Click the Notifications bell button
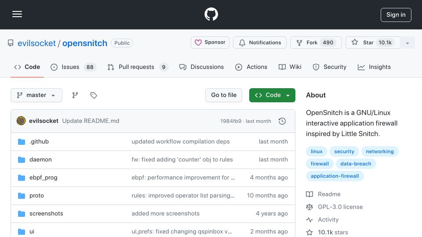This screenshot has height=237, width=422. [260, 43]
